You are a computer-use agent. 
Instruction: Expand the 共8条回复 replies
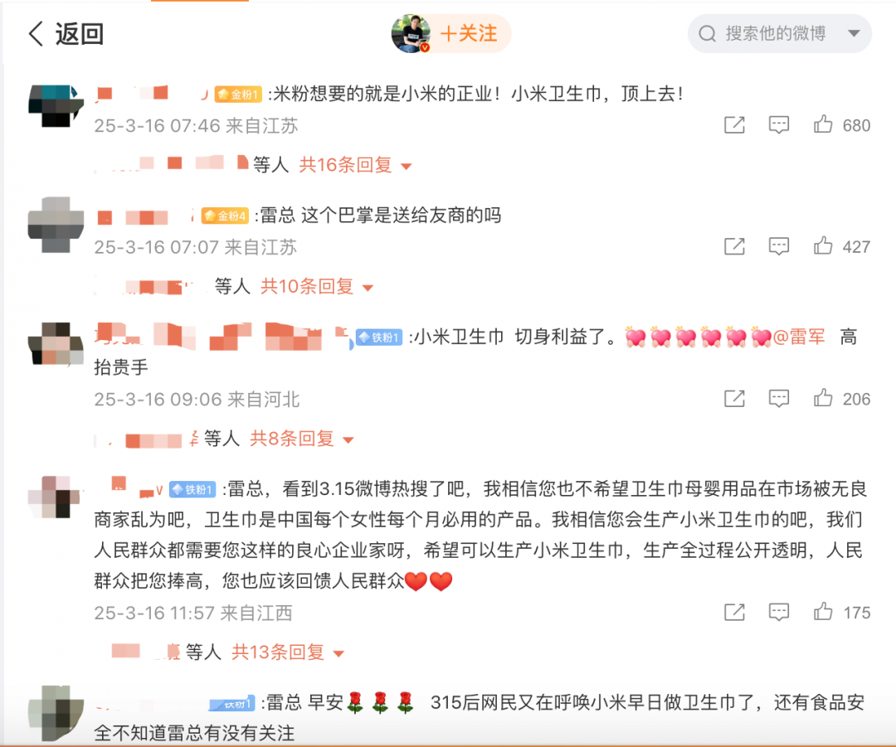[x=302, y=439]
